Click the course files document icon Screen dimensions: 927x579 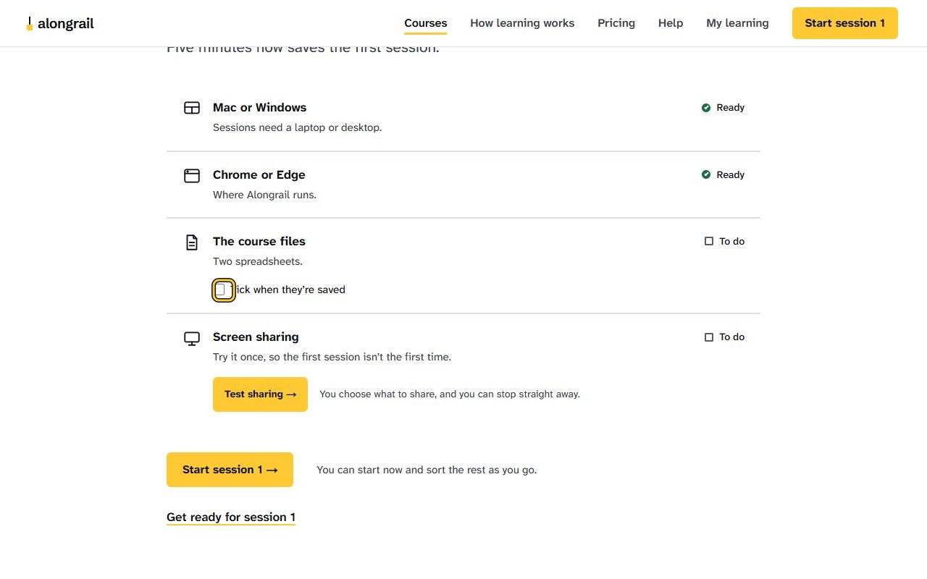coord(192,242)
